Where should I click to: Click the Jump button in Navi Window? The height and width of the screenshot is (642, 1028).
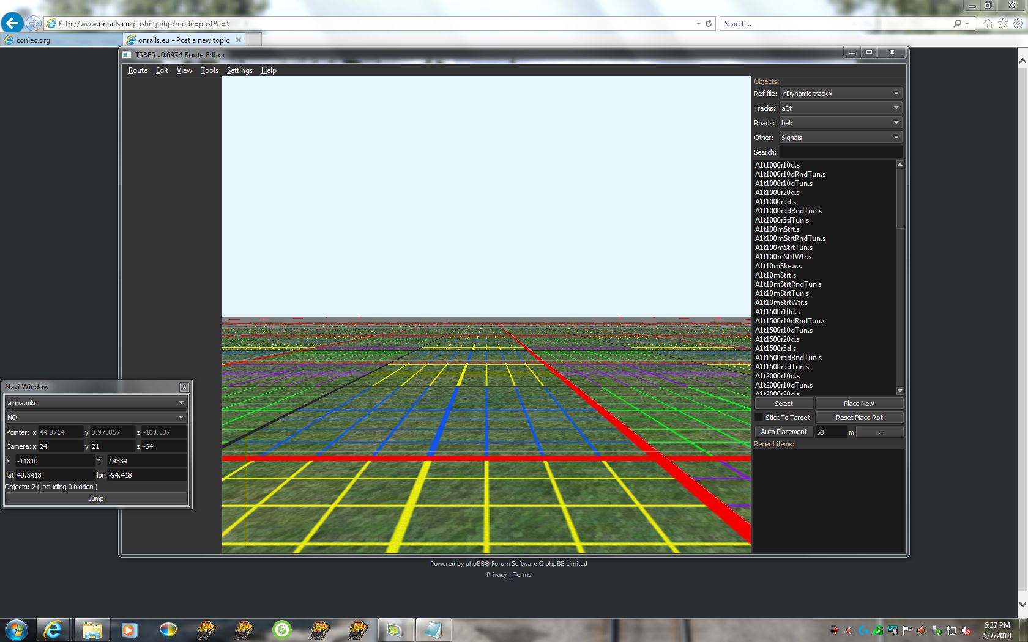tap(96, 498)
